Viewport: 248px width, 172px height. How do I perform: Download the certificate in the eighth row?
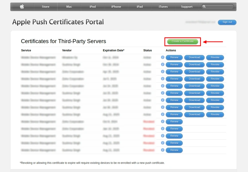[x=194, y=107]
